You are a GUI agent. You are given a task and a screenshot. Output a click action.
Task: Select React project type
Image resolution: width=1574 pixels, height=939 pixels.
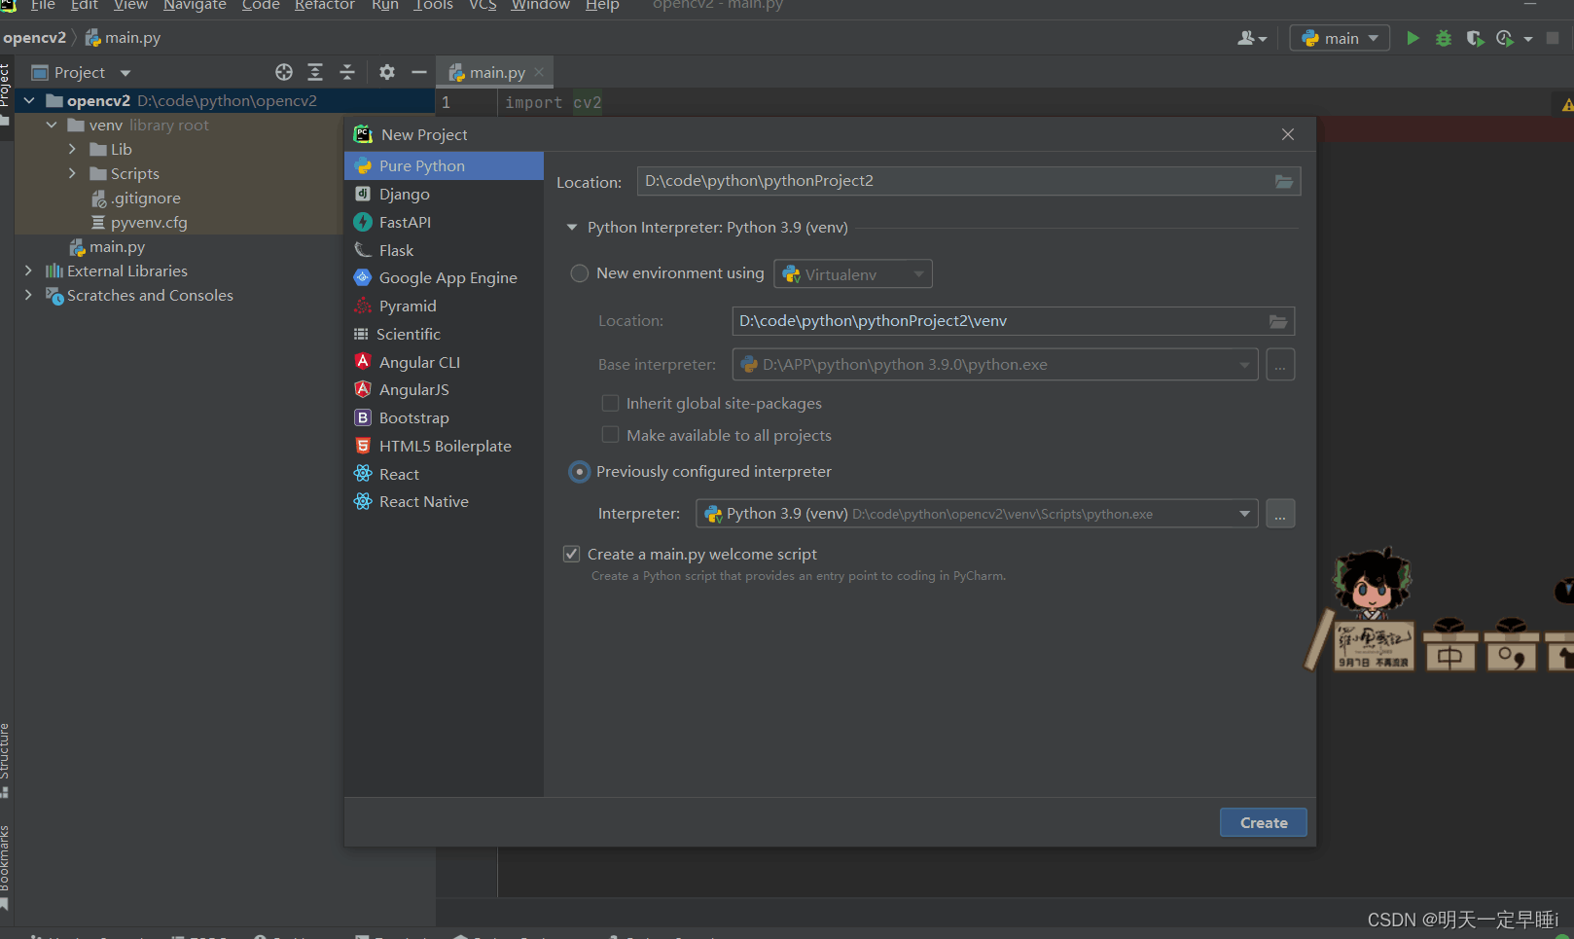[444, 475]
